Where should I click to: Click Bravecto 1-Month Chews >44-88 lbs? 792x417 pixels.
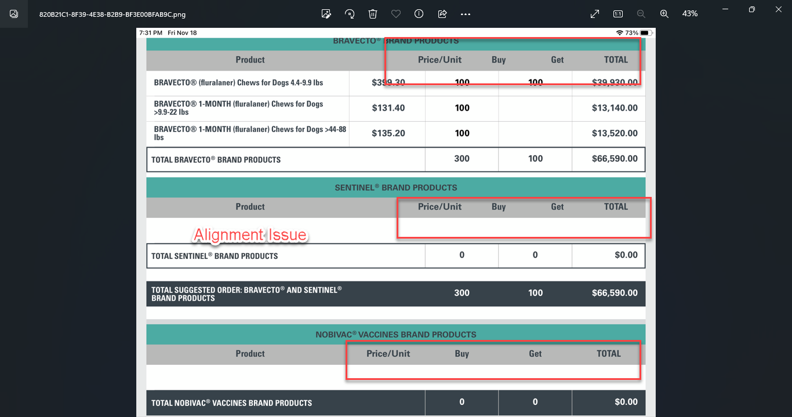point(250,133)
